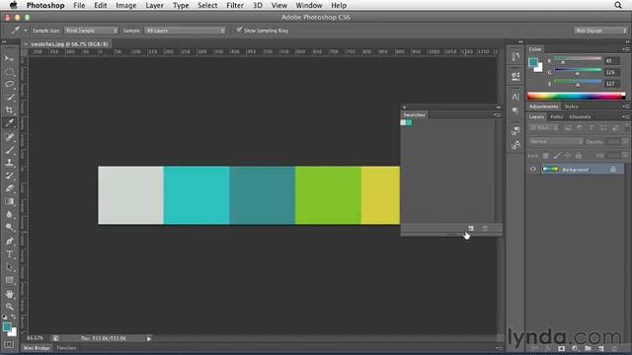Open Eyedropper tool preset picker
The image size is (632, 355).
pos(26,31)
